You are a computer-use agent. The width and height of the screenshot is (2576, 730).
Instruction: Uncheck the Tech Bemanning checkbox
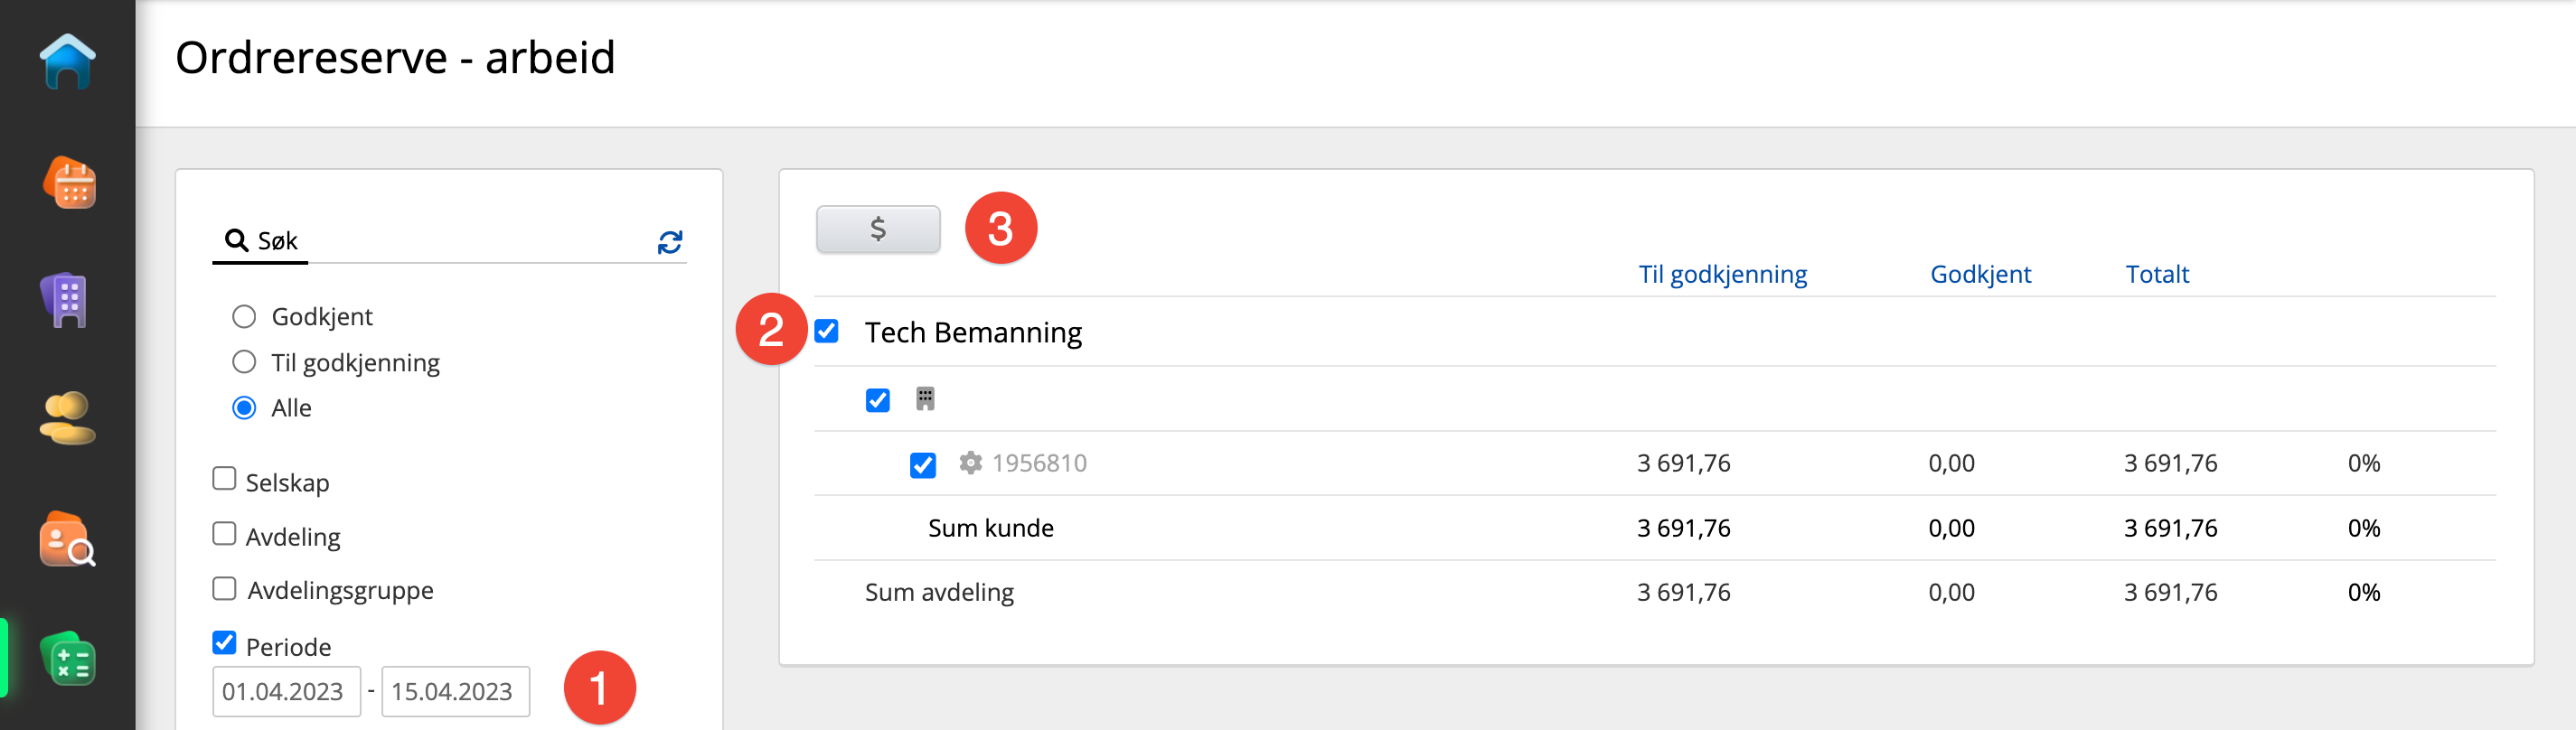click(826, 331)
